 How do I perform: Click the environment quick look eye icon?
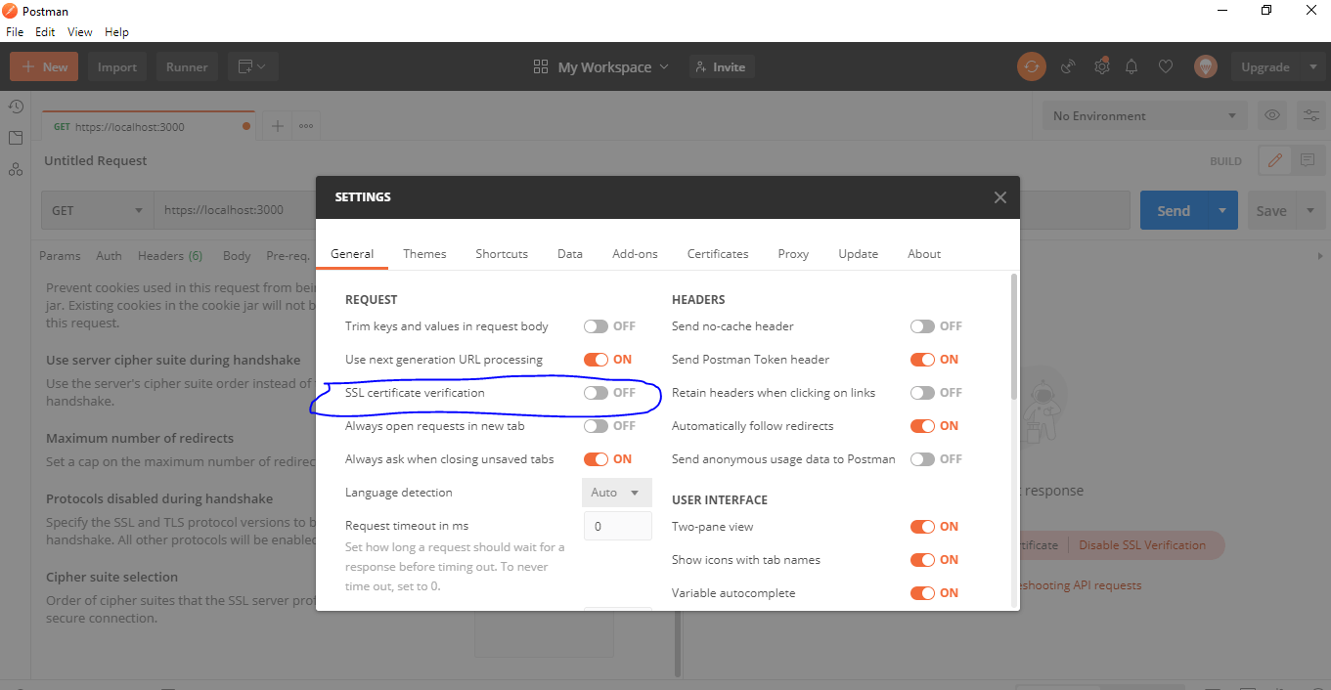click(1272, 115)
